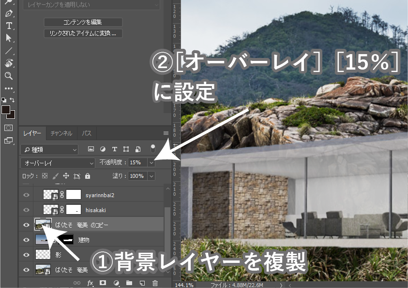Create new fill or adjustment layer icon
Viewport: 408px width, 288px height.
(116, 283)
